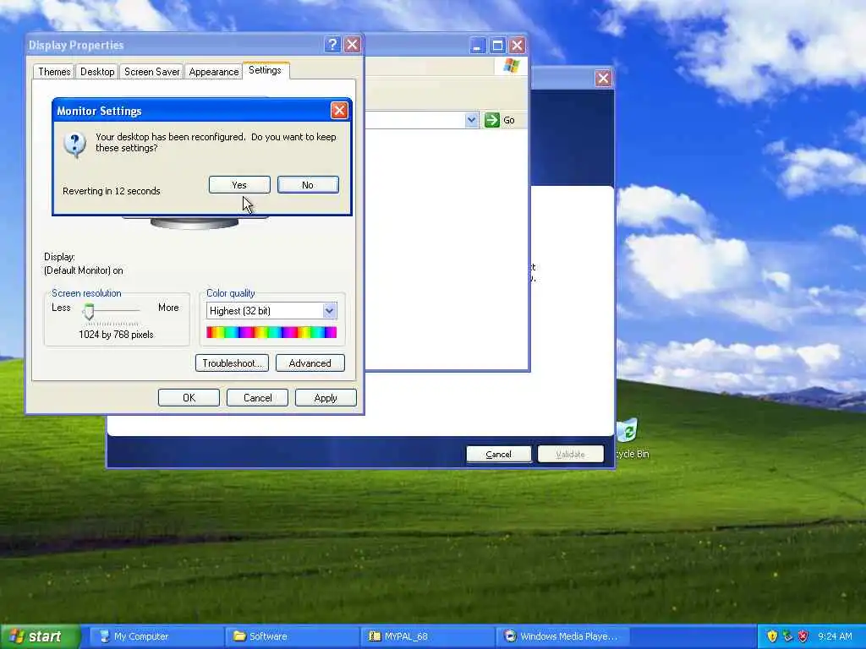Choose No in Monitor Settings dialog
The image size is (866, 649).
pos(308,185)
